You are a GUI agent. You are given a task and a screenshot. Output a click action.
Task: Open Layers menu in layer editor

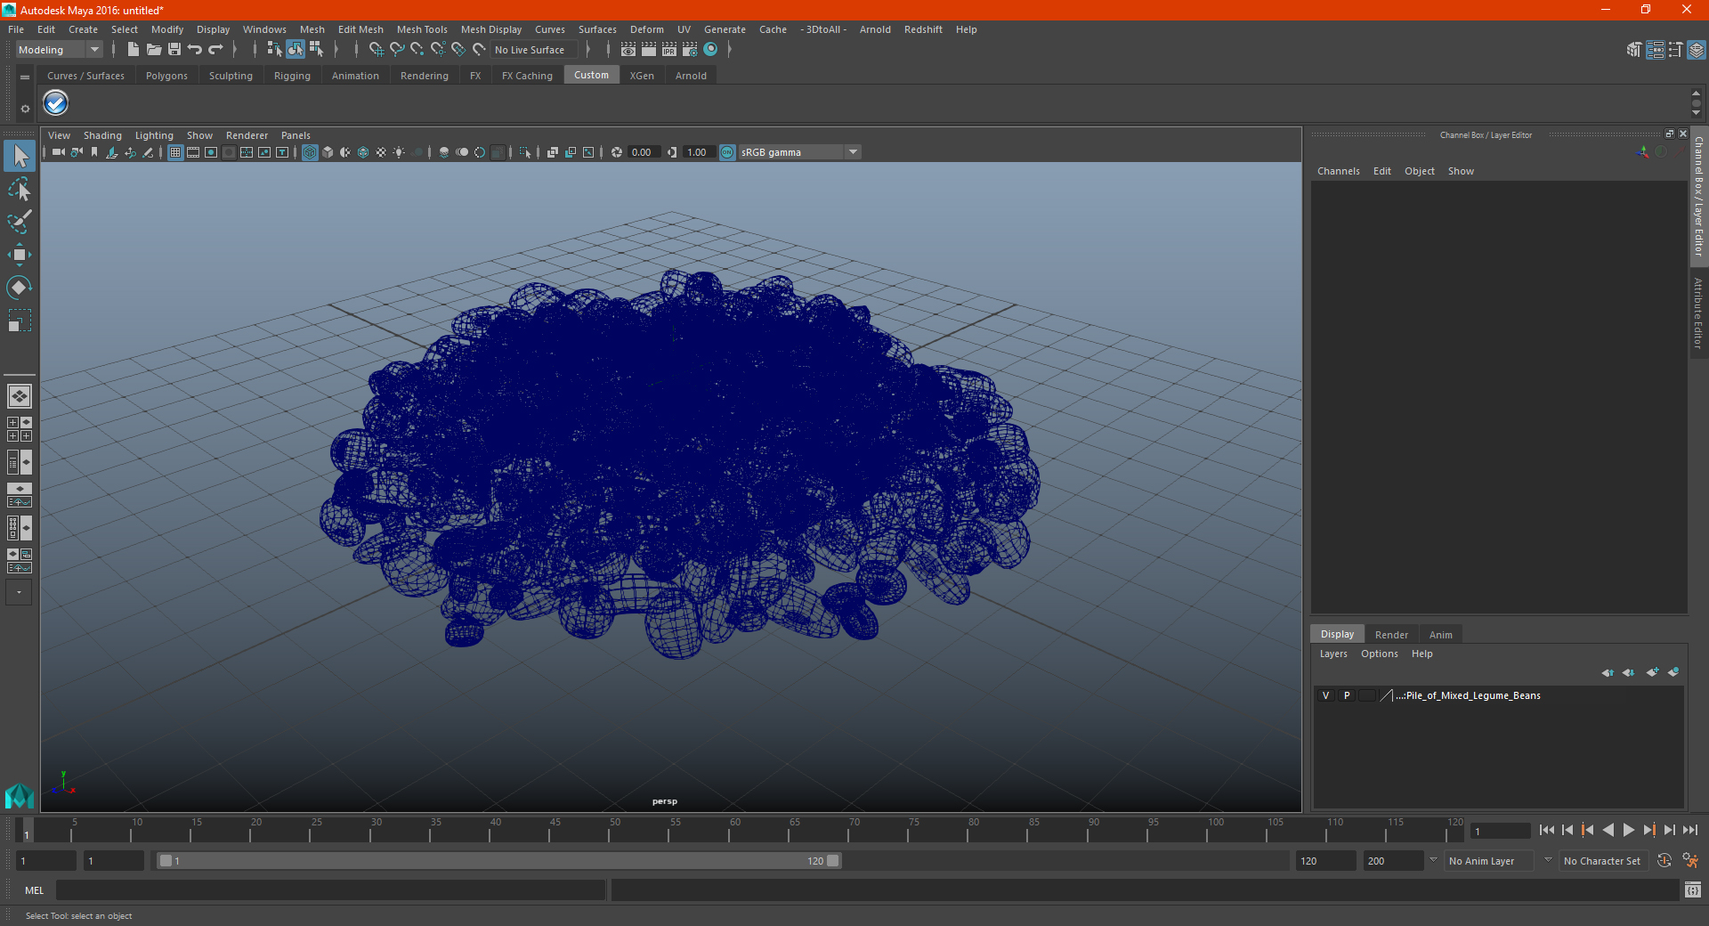pyautogui.click(x=1333, y=654)
